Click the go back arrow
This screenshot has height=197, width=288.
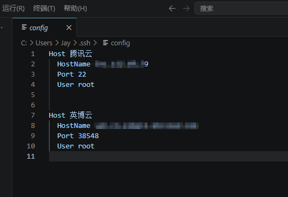tap(172, 9)
